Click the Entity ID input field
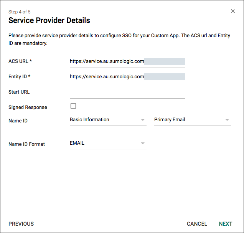 [x=127, y=77]
